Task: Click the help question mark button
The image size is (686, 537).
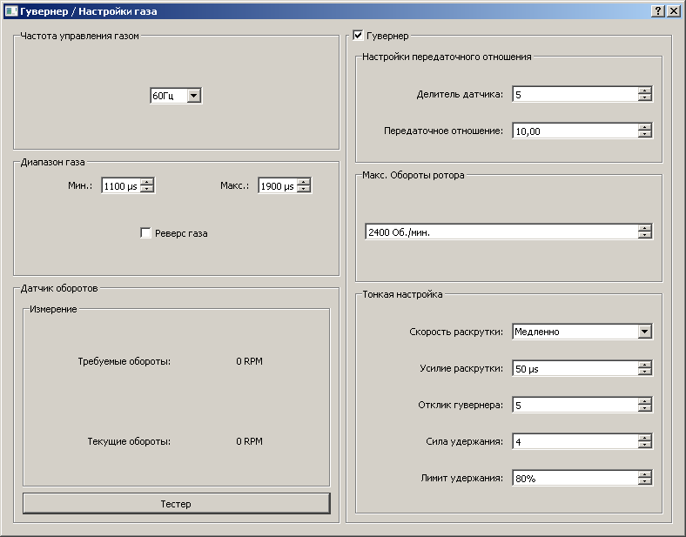Action: coord(658,10)
